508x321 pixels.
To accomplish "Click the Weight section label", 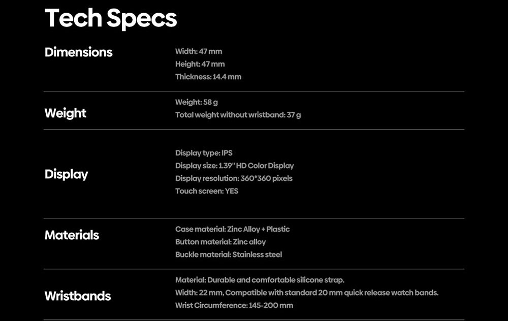I will [x=66, y=113].
